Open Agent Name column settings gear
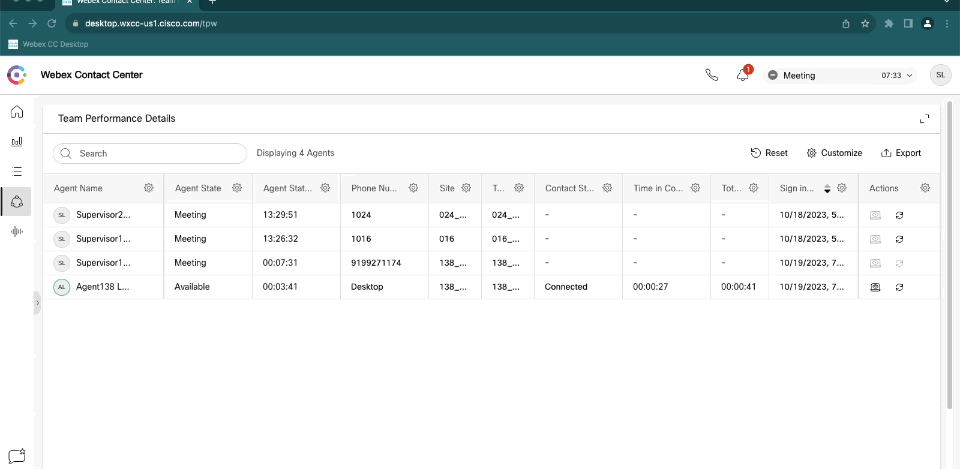Viewport: 960px width, 469px height. coord(149,188)
